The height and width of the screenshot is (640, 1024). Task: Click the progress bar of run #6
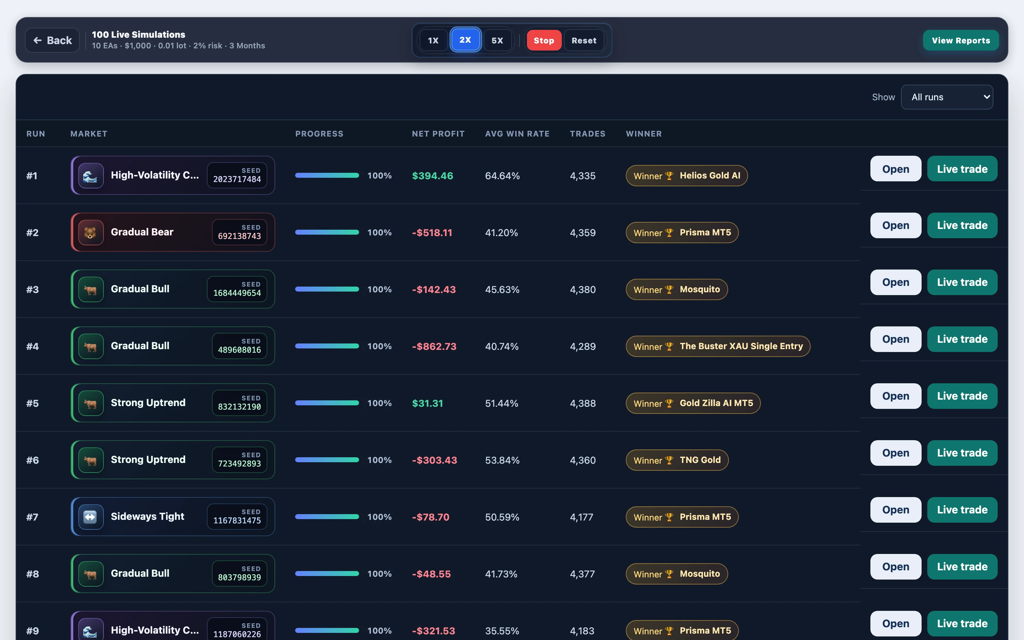pyautogui.click(x=327, y=460)
